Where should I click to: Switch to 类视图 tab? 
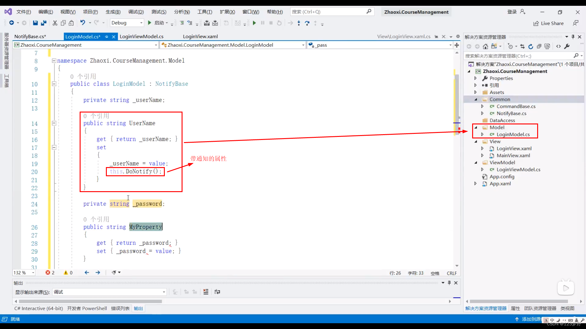567,309
